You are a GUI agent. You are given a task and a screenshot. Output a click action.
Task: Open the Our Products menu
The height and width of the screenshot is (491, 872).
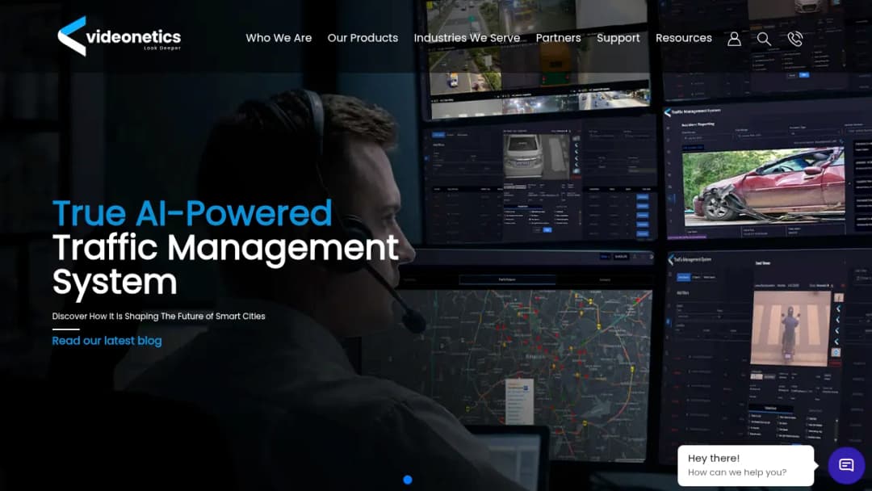(x=363, y=38)
